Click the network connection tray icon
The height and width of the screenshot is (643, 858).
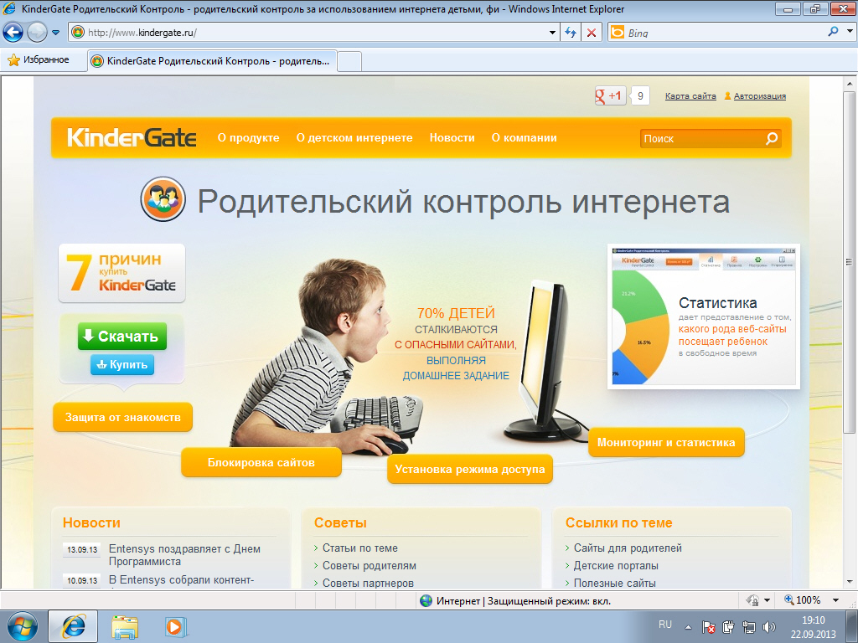tap(748, 627)
